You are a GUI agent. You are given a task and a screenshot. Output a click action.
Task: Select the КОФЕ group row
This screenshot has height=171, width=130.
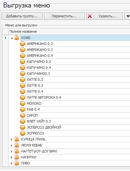(x=75, y=38)
